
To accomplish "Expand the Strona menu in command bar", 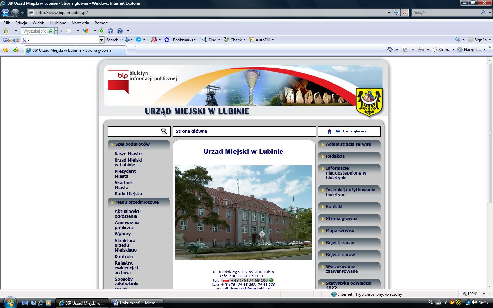I will 453,50.
